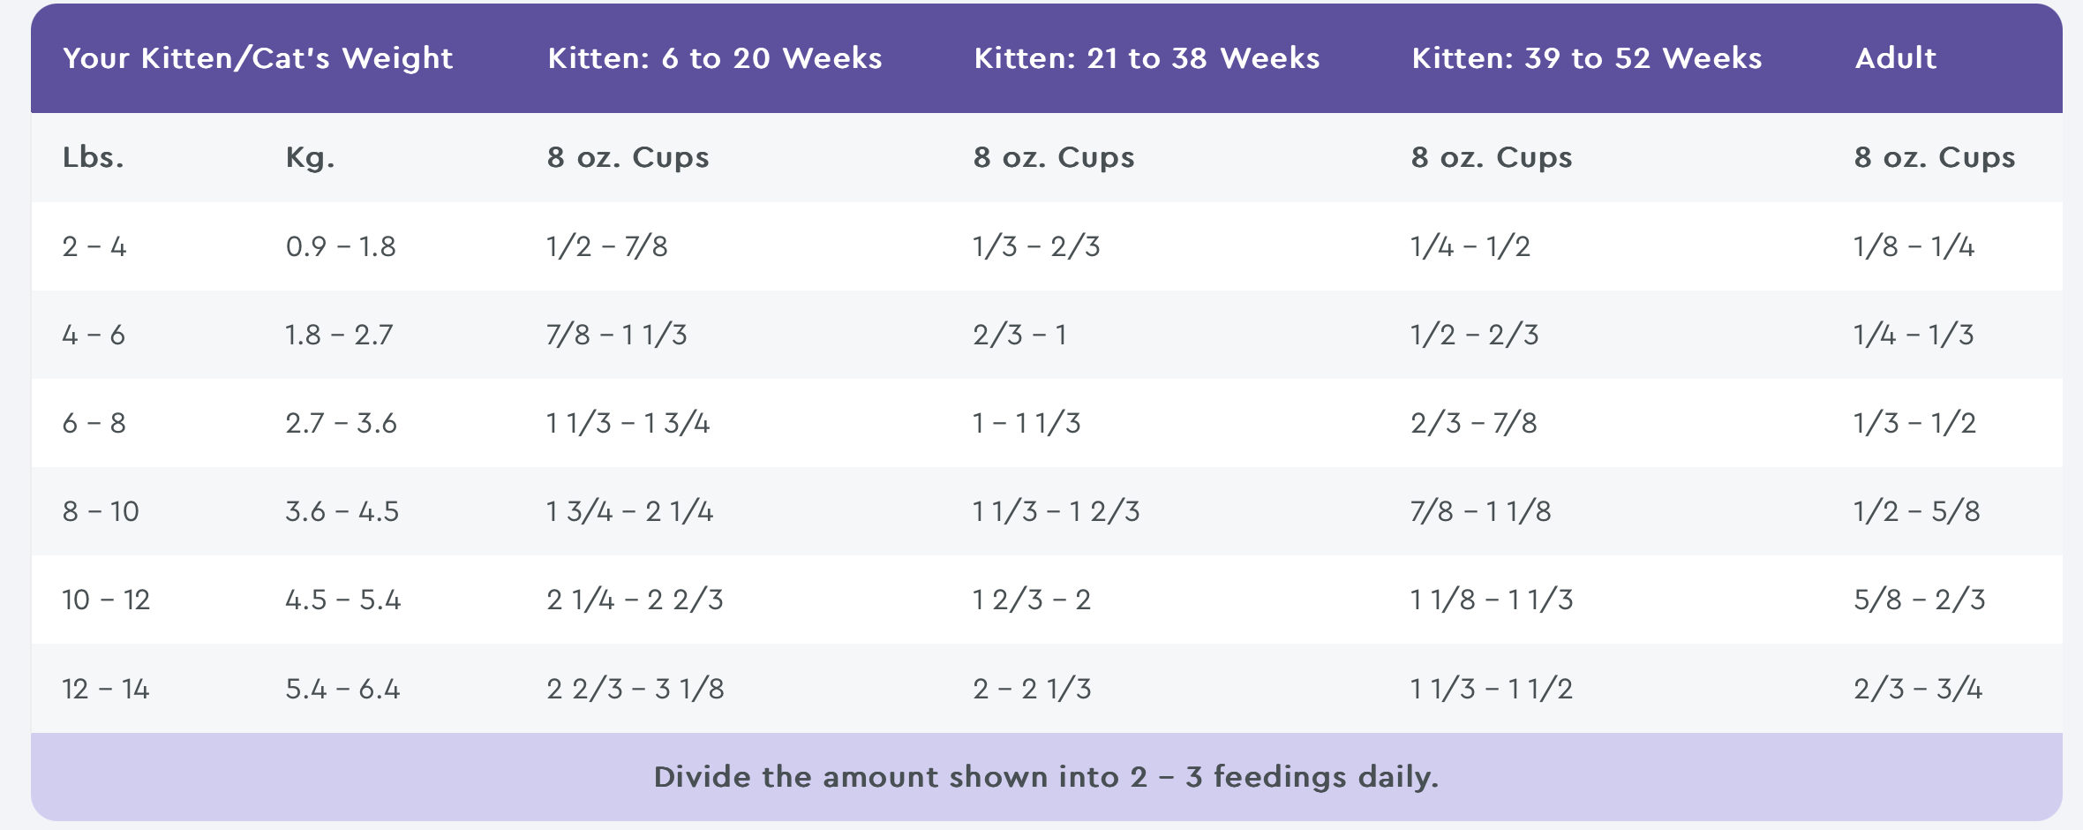Click the '5.4 – 6.4' kg cell
Viewport: 2083px width, 830px height.
tap(342, 689)
